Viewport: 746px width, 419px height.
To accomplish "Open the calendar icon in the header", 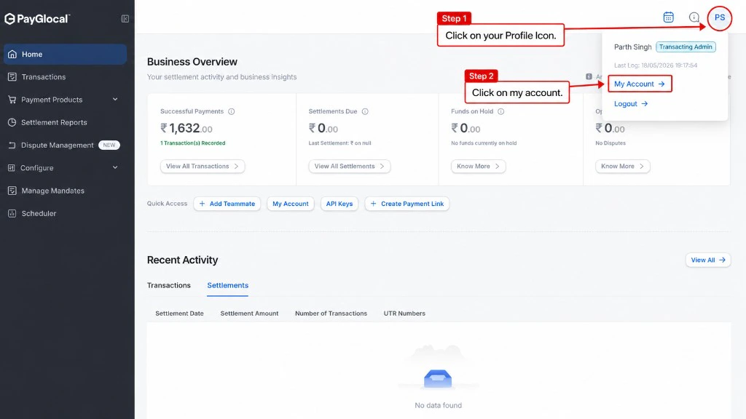I will coord(669,17).
